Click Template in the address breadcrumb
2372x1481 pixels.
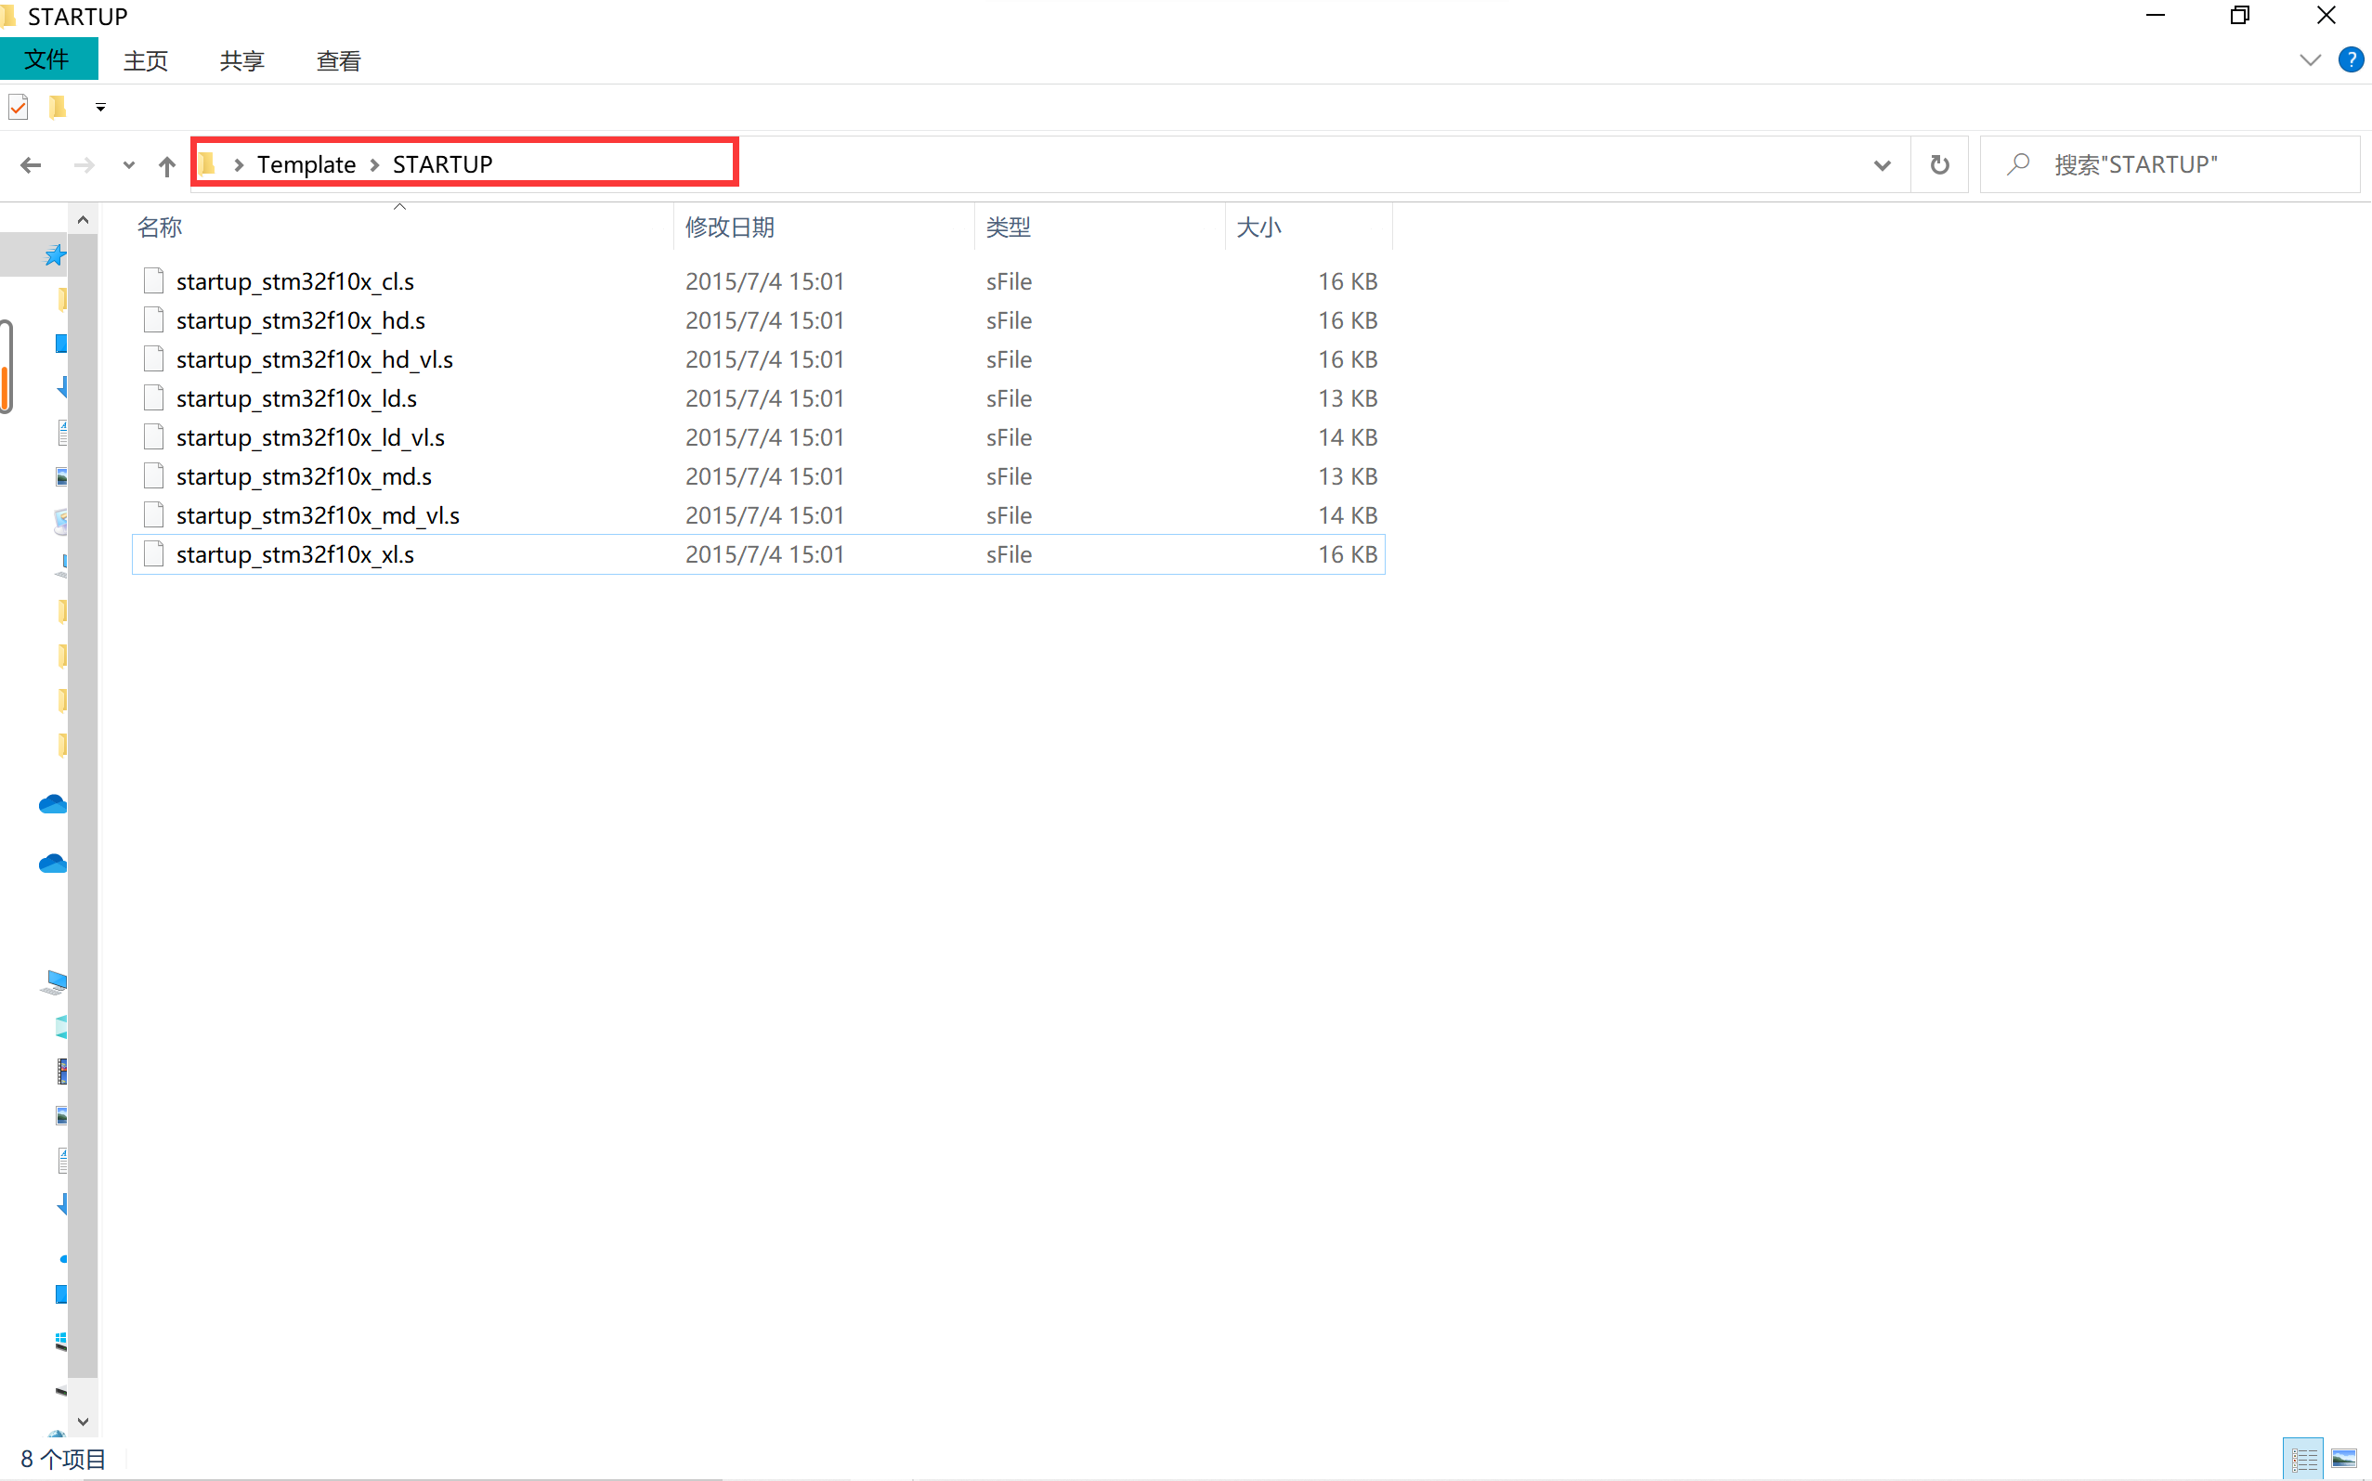(306, 164)
